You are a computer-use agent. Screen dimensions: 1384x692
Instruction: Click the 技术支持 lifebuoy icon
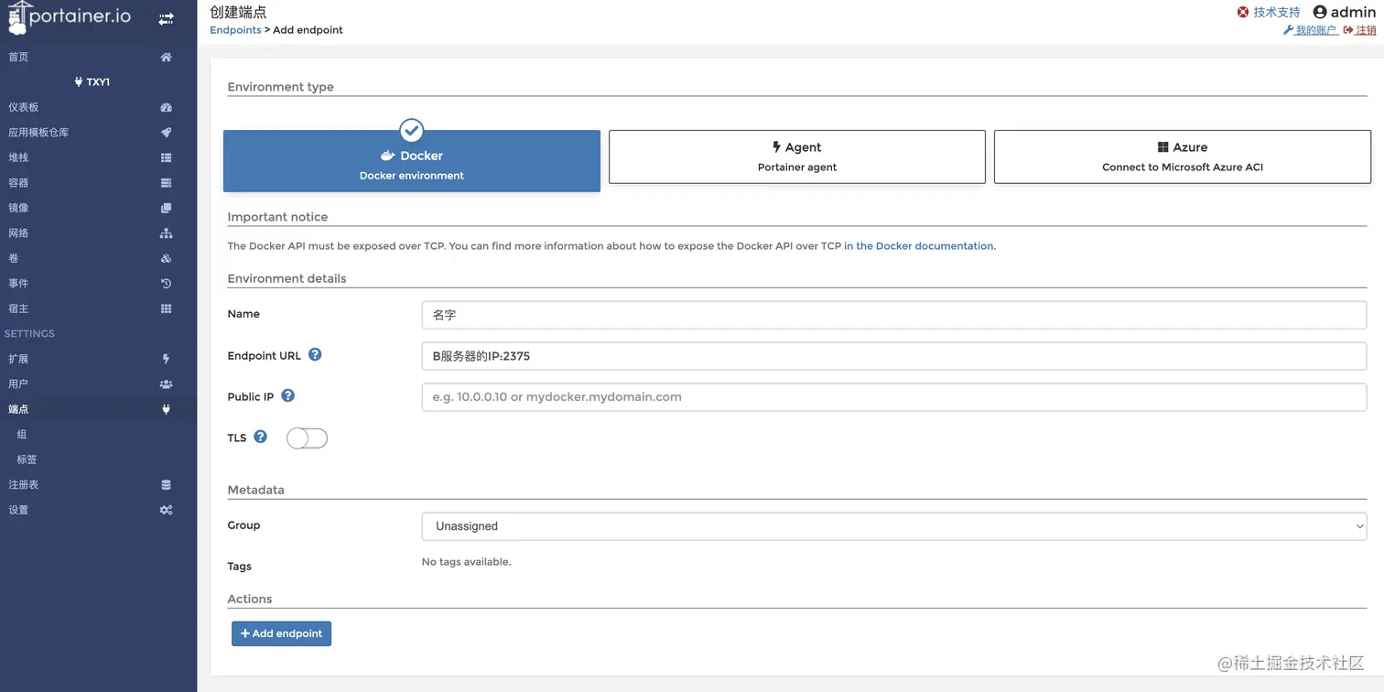click(x=1243, y=12)
